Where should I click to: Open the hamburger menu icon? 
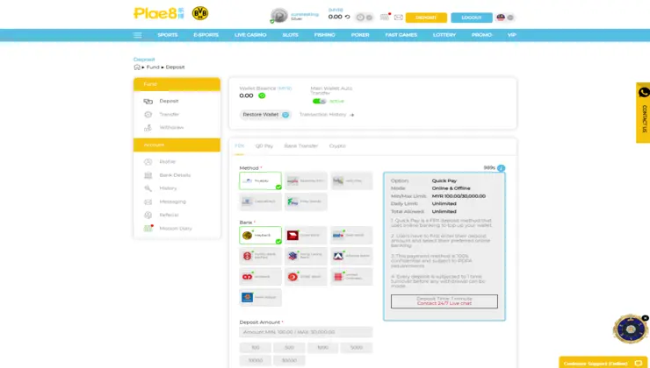(x=138, y=35)
